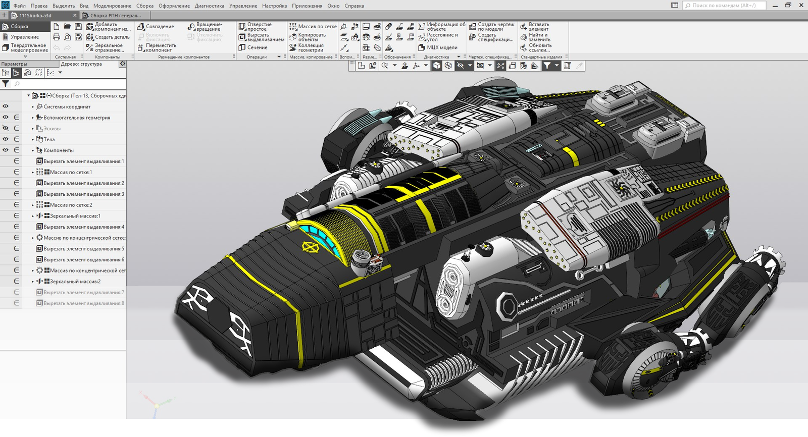Click the print icon in Системная panel

(x=57, y=37)
